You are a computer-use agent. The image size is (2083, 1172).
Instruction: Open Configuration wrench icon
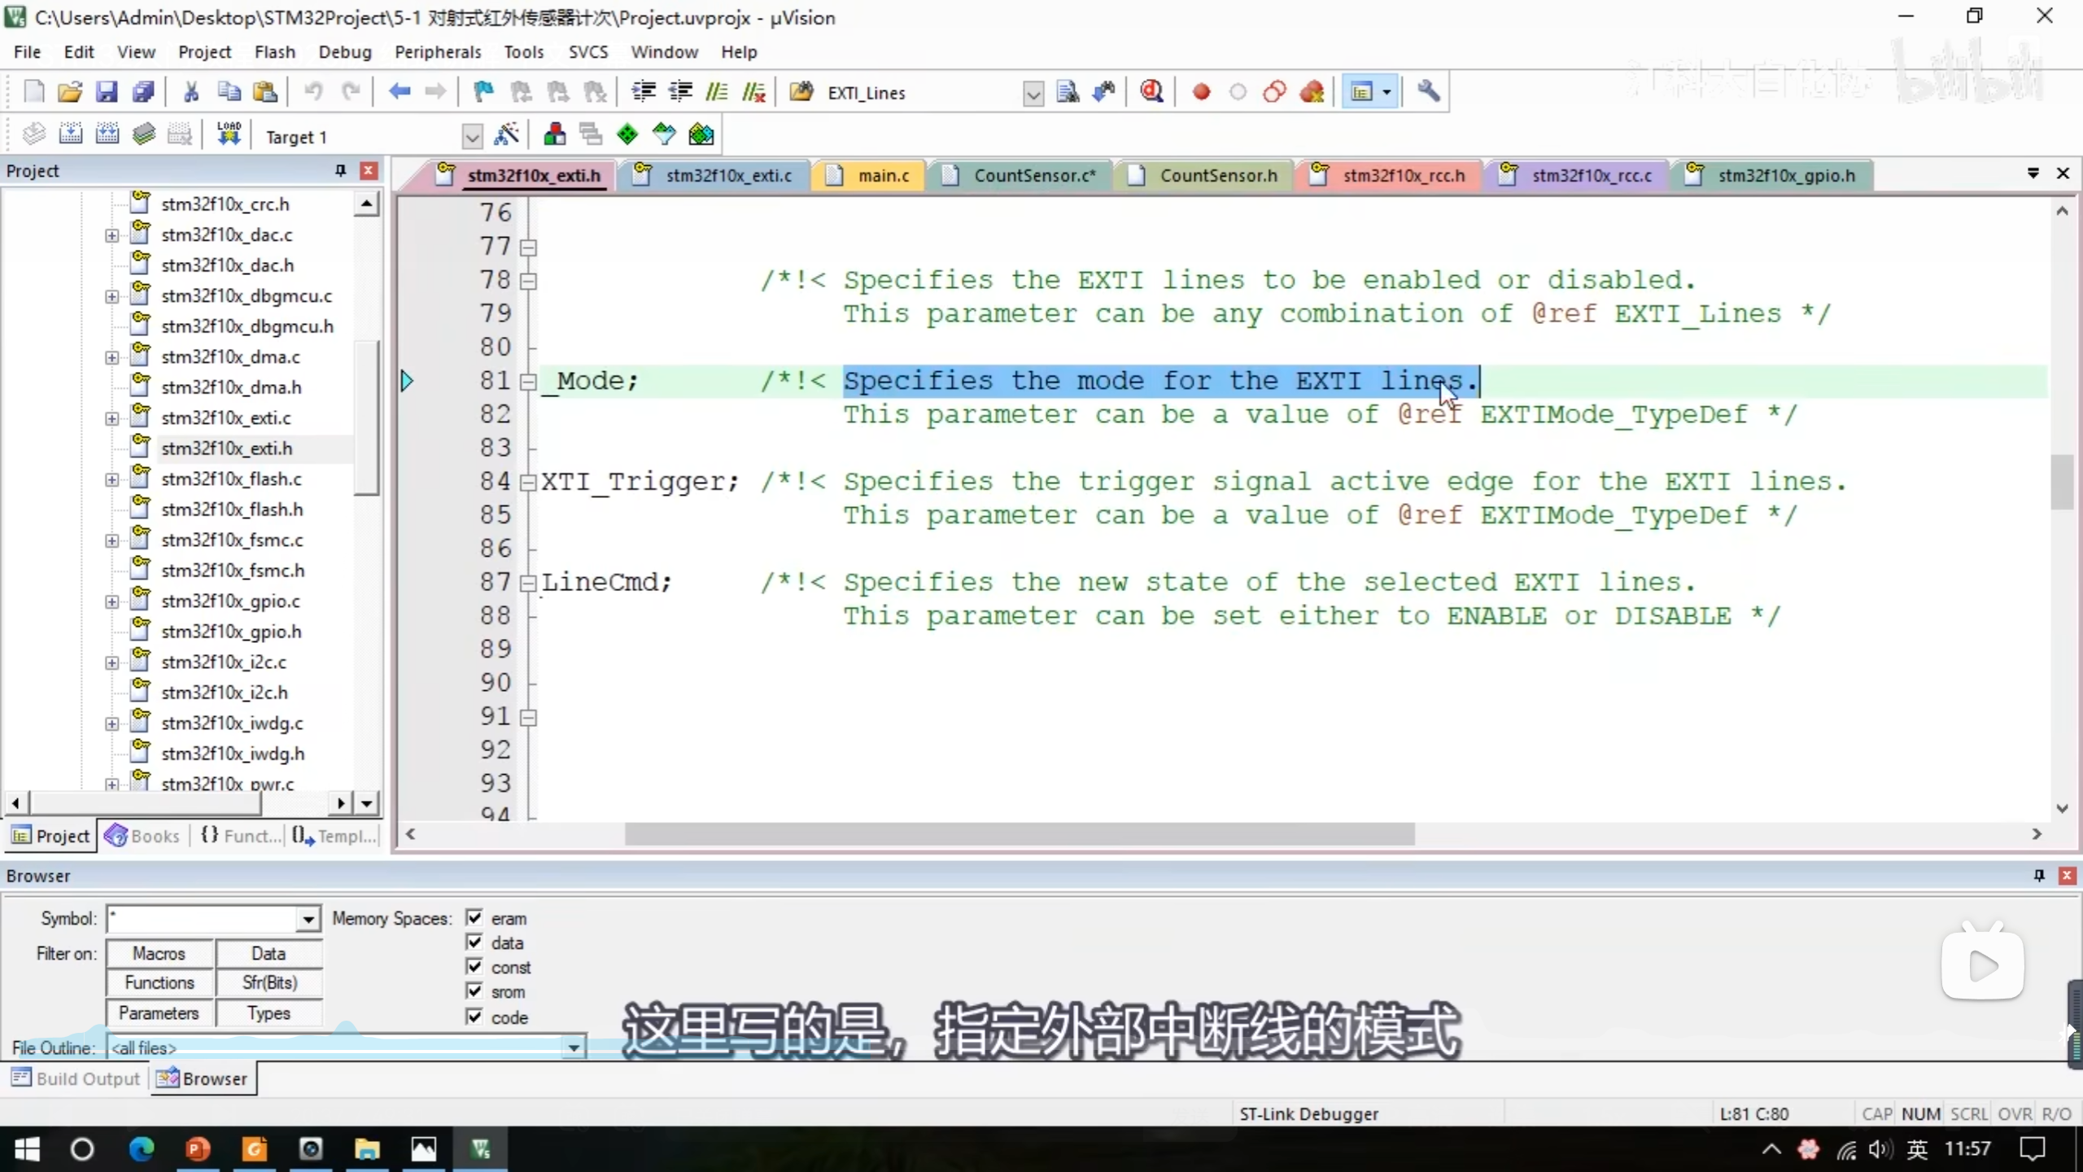pos(1428,92)
